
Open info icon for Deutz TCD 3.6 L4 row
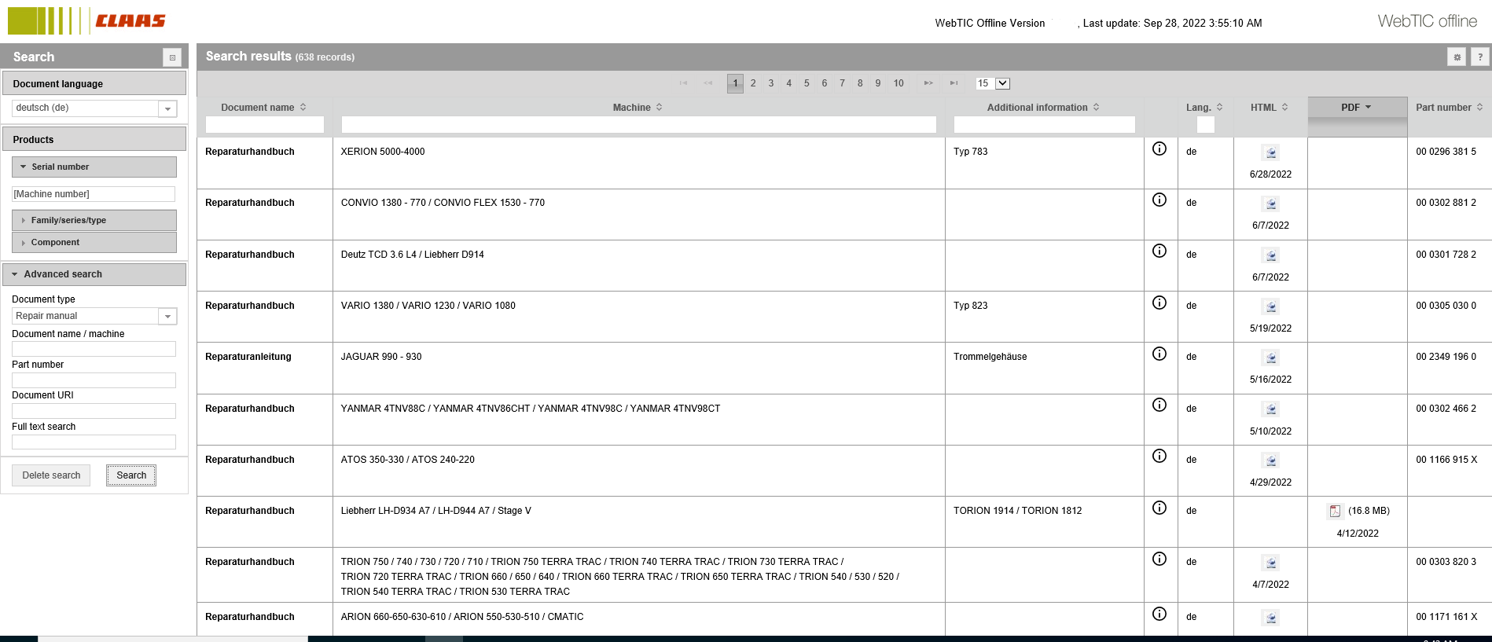tap(1159, 251)
